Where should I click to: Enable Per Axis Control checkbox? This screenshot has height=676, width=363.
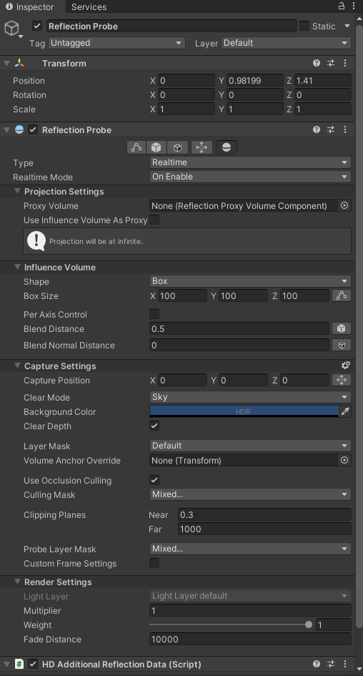pyautogui.click(x=154, y=314)
